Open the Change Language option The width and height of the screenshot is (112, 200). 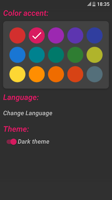tap(28, 113)
